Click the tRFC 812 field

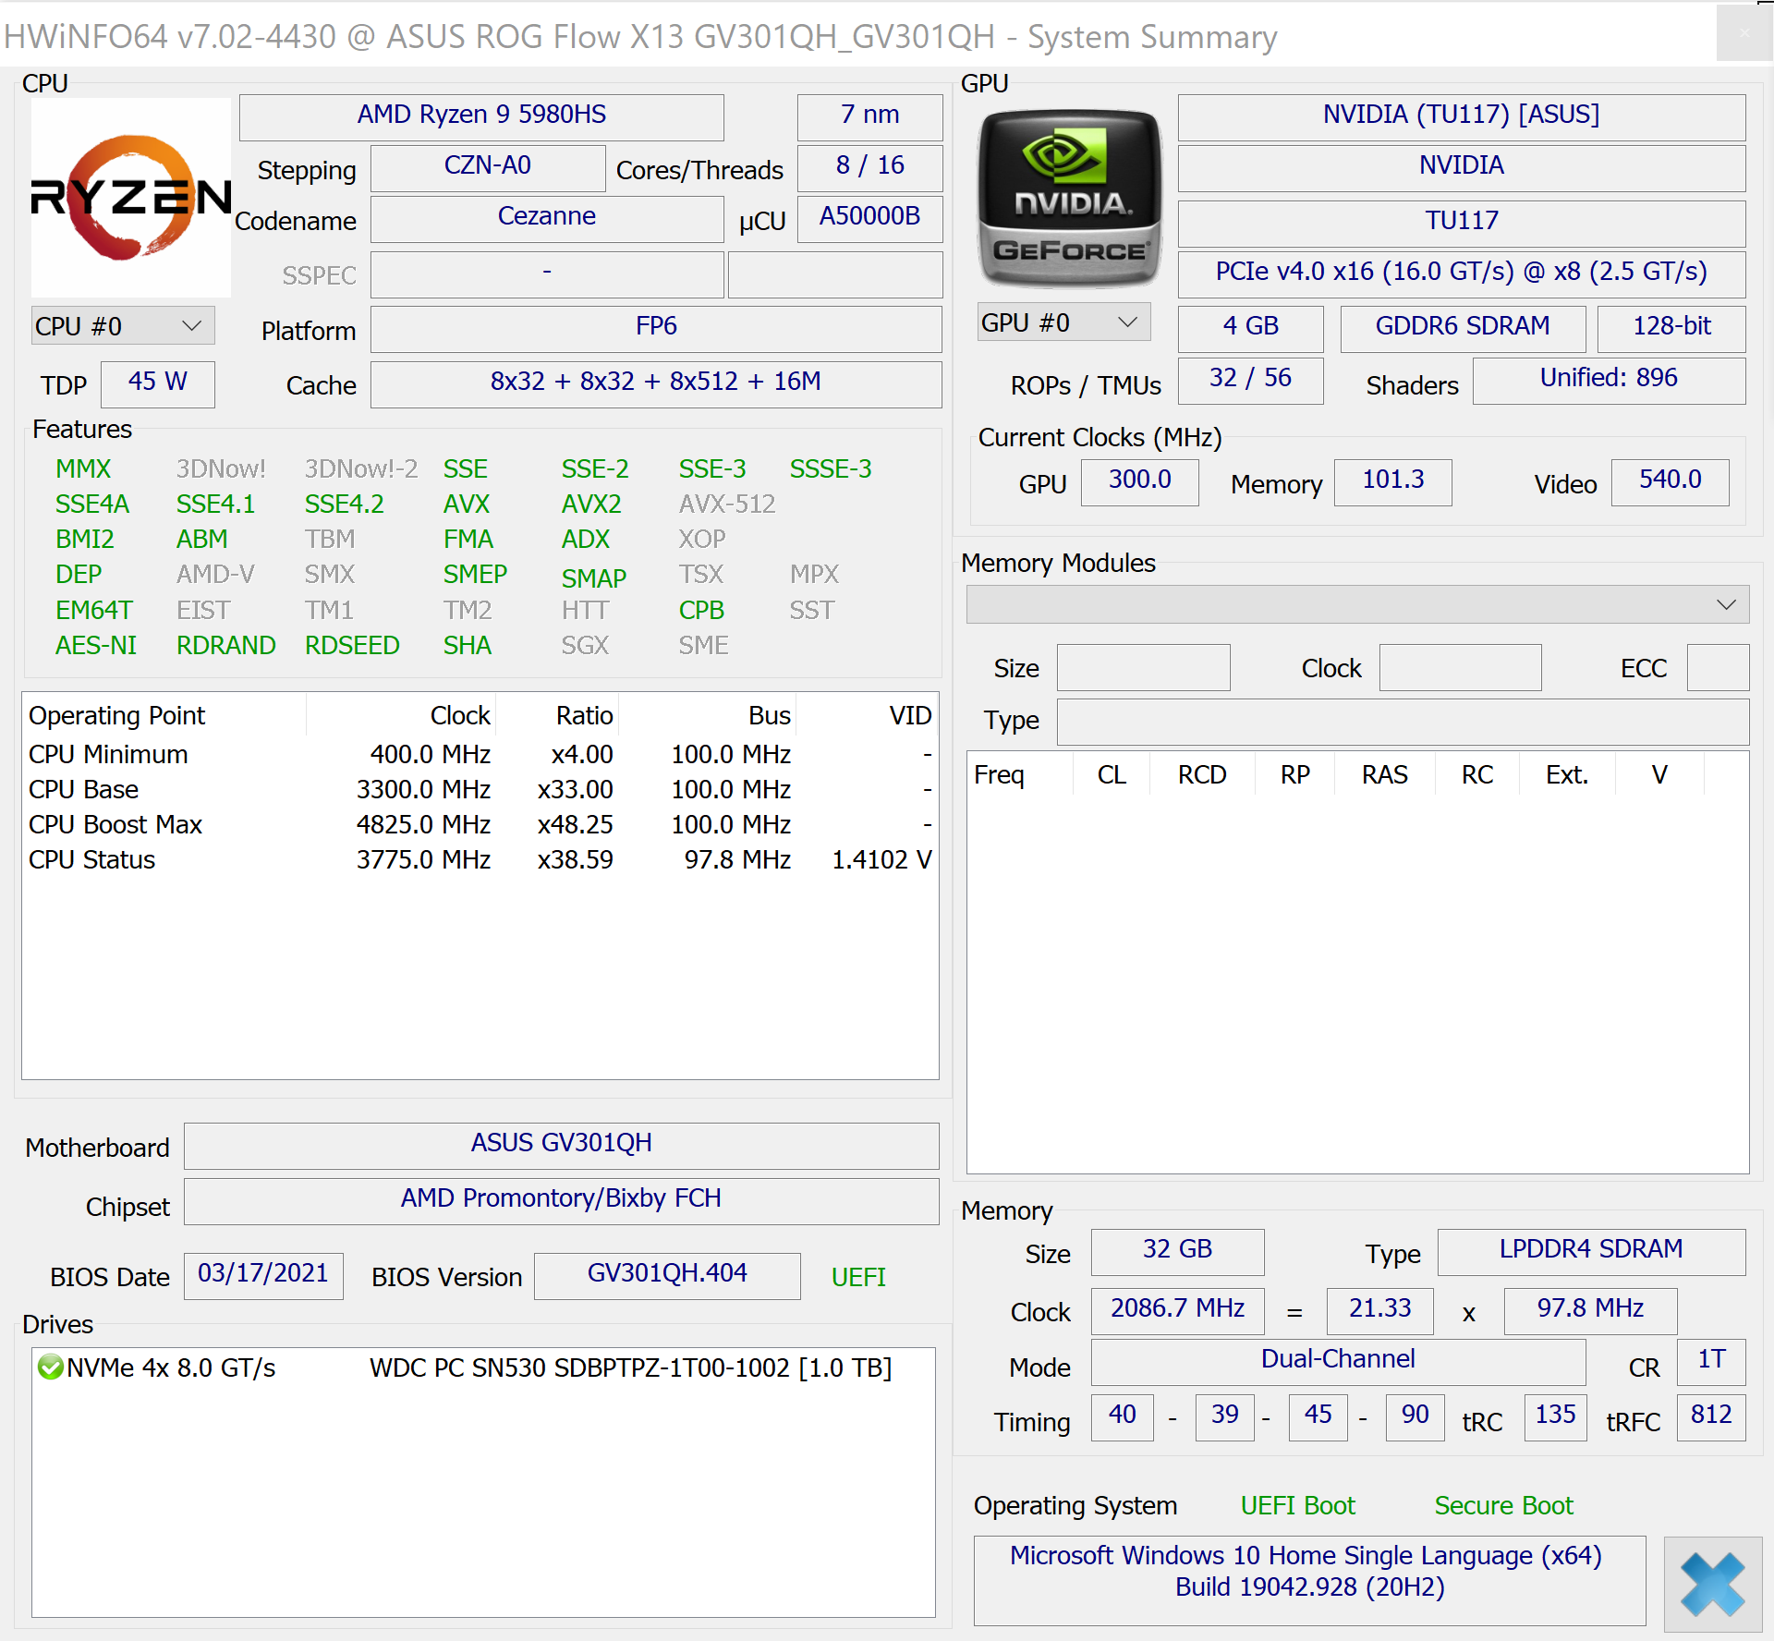click(x=1710, y=1417)
